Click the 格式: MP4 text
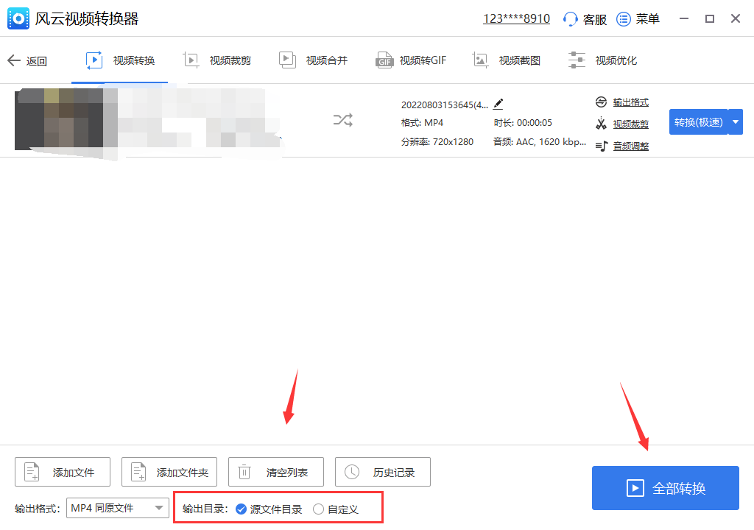The image size is (754, 530). (422, 123)
